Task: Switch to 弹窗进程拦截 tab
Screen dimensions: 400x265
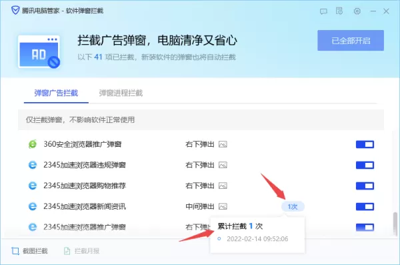Action: point(121,93)
